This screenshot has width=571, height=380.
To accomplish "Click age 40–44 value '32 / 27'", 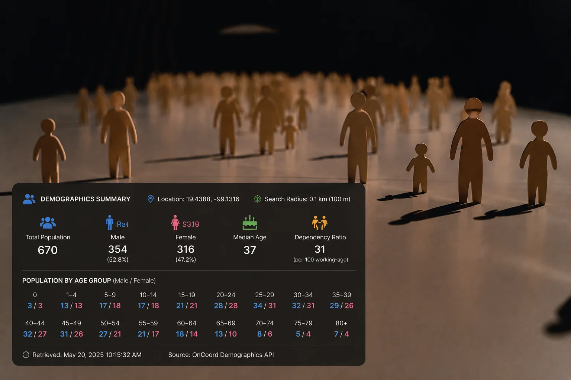I will pos(35,334).
